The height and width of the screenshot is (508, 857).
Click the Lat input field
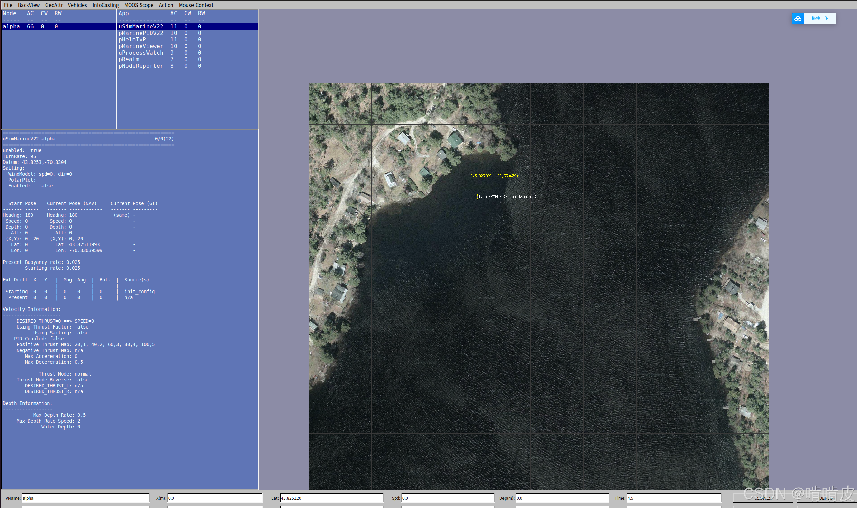pos(331,498)
